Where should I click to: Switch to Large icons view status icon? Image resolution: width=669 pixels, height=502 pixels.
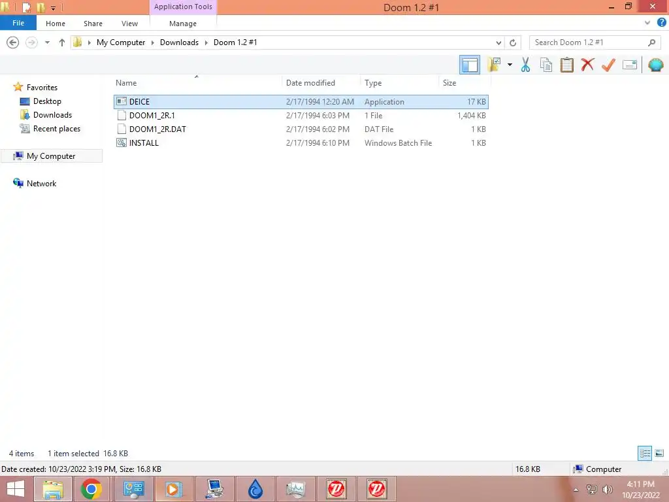(x=659, y=454)
